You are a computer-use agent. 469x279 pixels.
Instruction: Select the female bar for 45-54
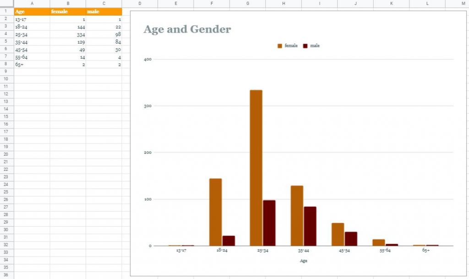point(338,235)
